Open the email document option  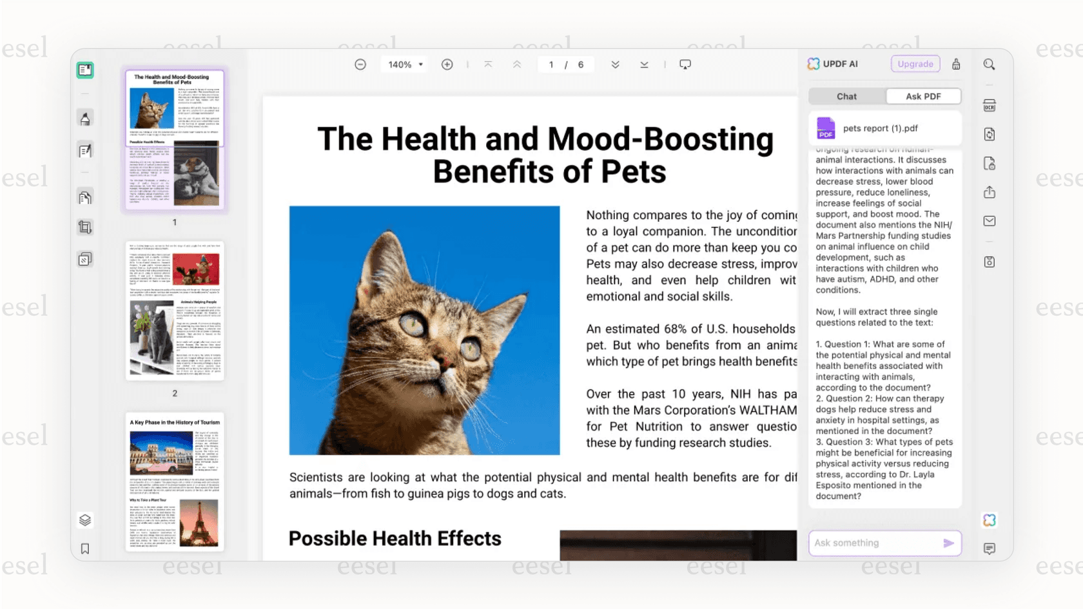click(x=990, y=221)
